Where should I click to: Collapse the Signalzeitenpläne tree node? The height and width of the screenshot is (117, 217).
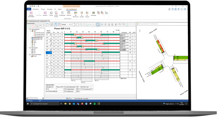28,29
